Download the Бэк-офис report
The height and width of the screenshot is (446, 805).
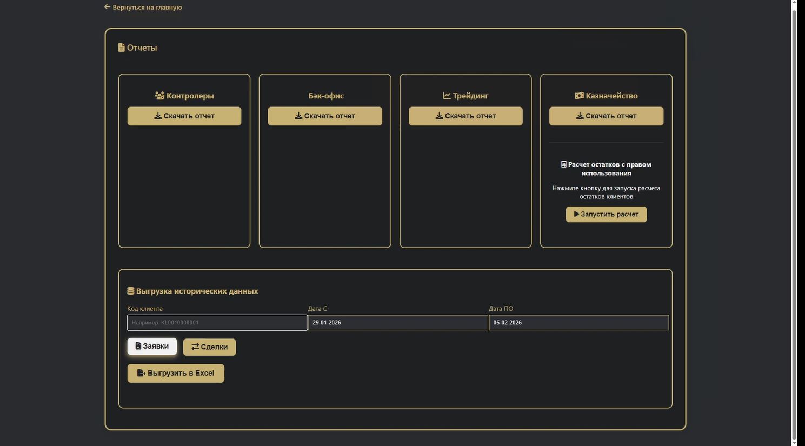pyautogui.click(x=324, y=116)
